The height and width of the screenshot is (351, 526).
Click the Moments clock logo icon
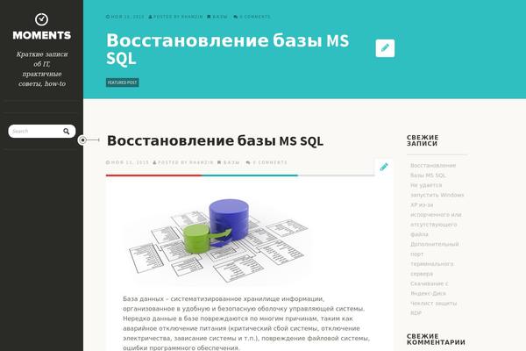(x=41, y=19)
